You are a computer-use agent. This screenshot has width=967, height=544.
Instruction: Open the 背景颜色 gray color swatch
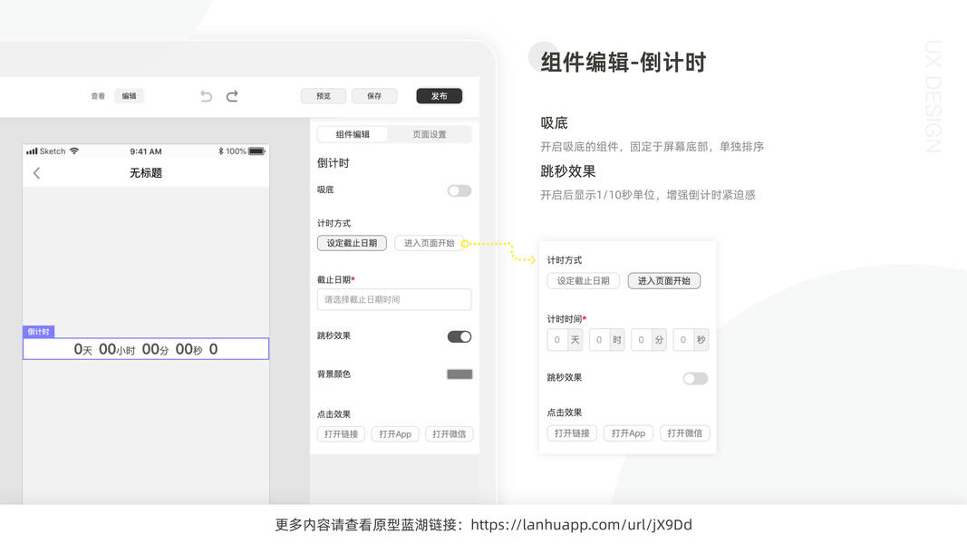pyautogui.click(x=459, y=374)
